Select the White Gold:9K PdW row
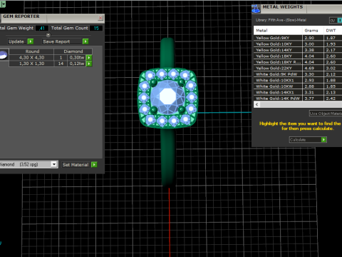Screen dimensions: 342x257 pos(298,74)
